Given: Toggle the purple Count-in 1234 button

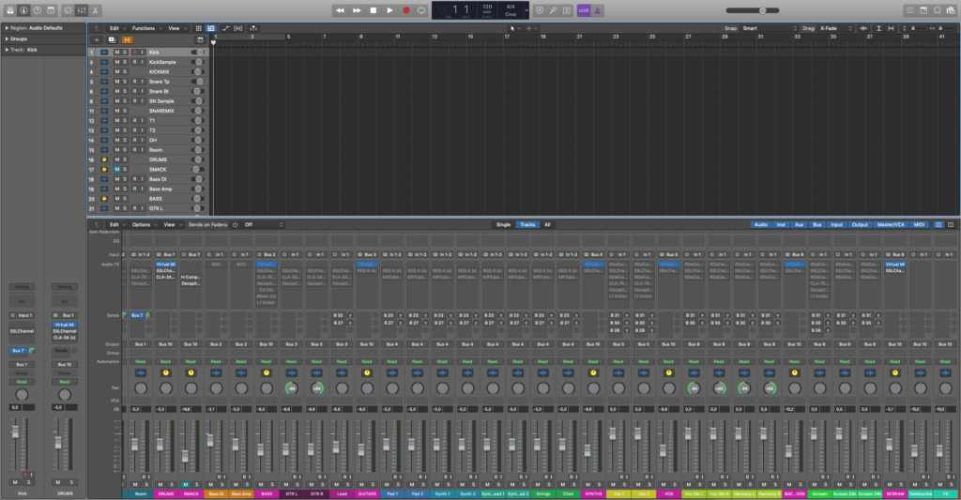Looking at the screenshot, I should [584, 10].
